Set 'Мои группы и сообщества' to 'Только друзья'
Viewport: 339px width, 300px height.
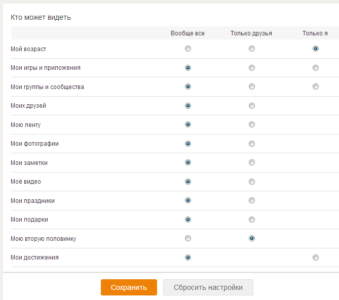[252, 87]
